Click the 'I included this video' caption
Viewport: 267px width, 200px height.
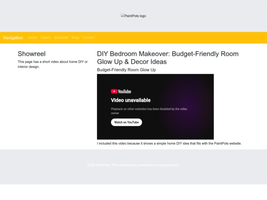click(169, 143)
